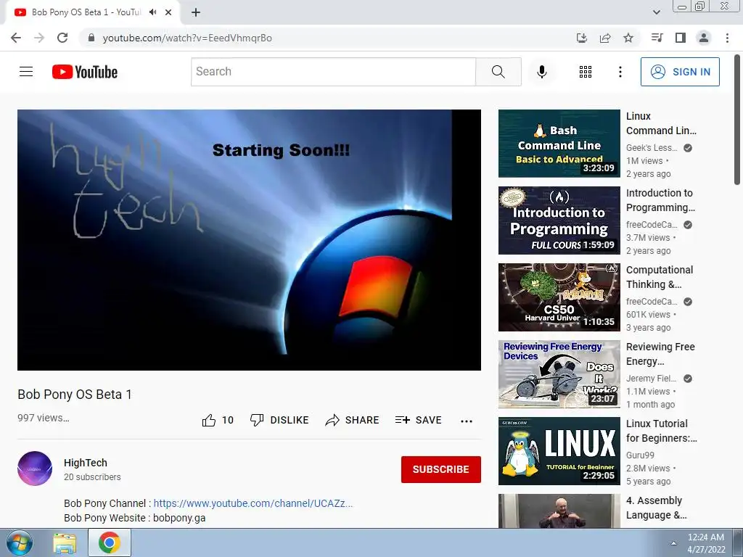Image resolution: width=743 pixels, height=557 pixels.
Task: Open YouTube settings three-dot menu
Action: 620,72
